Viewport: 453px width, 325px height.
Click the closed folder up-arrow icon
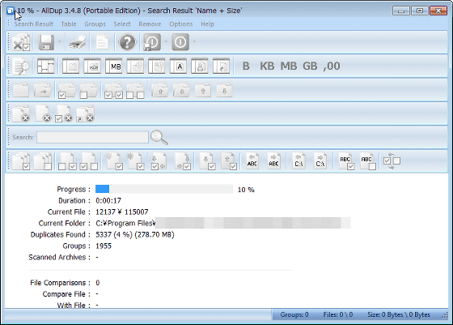(x=203, y=90)
